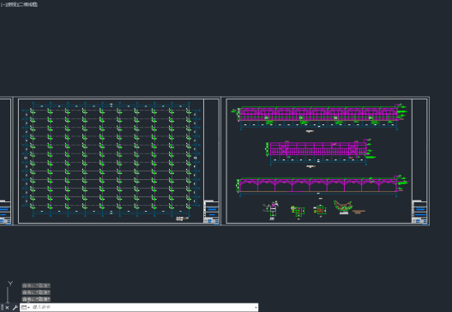Show recent commands list icon
Screen dimensions: 452x312
(x=25, y=308)
